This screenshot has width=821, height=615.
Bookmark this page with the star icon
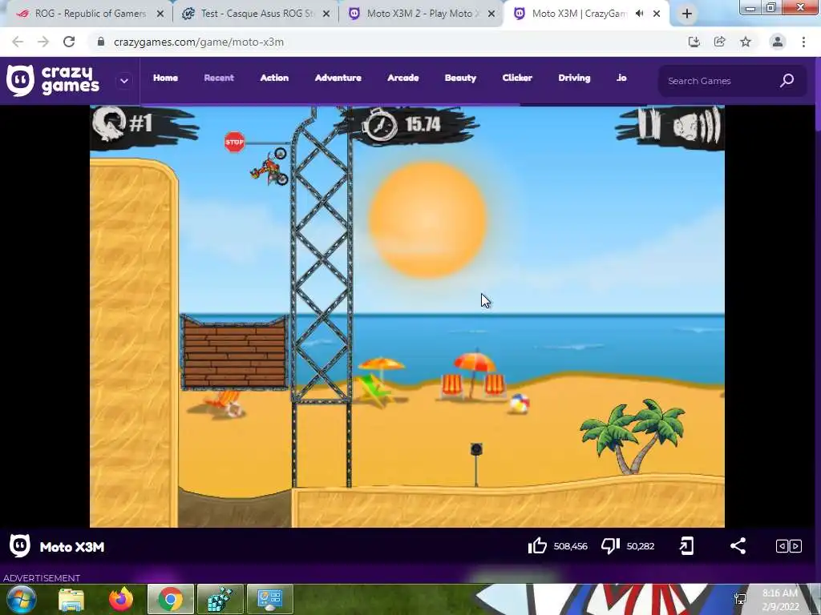pos(746,42)
